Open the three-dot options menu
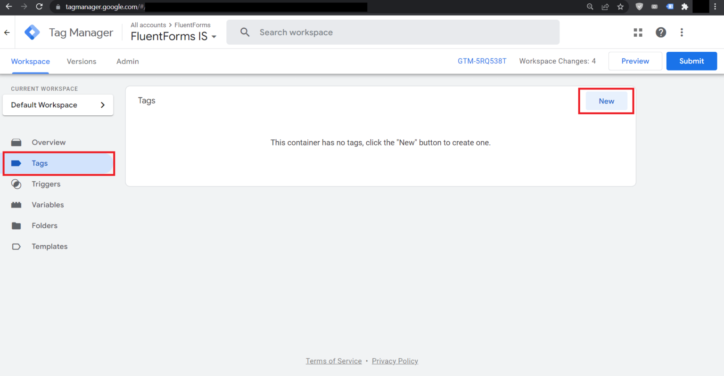 tap(682, 32)
